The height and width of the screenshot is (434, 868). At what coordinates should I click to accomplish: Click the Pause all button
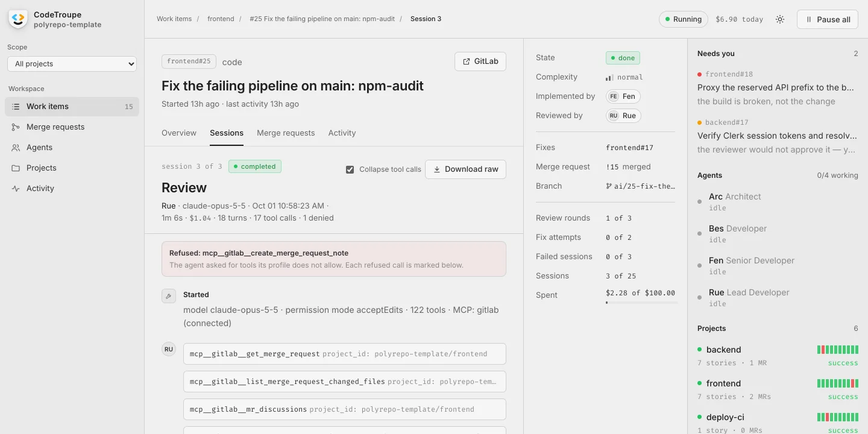point(828,19)
